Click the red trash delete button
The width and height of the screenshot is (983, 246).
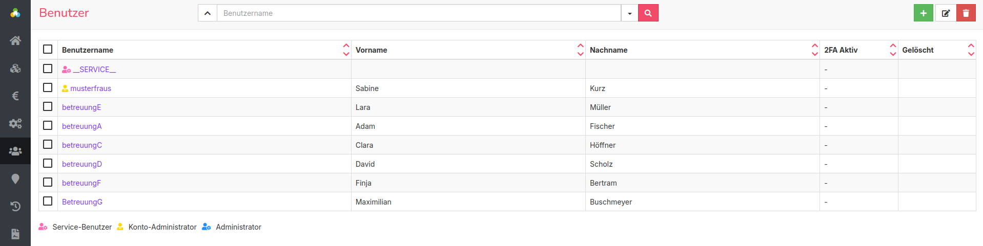pos(966,13)
